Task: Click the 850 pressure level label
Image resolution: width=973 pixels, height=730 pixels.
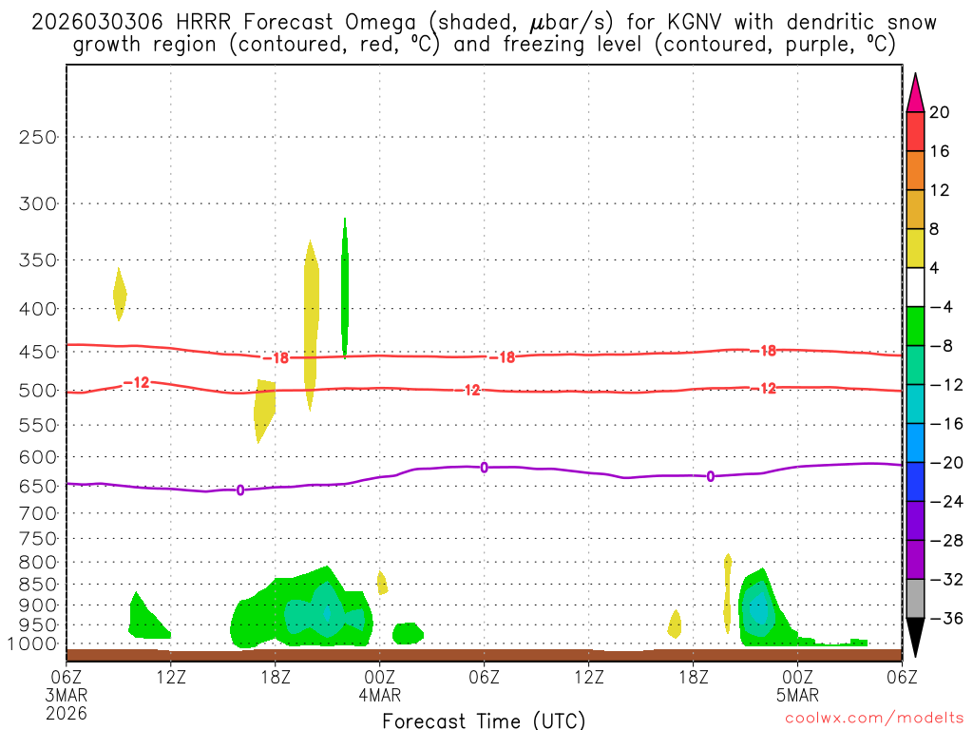Action: coord(38,585)
